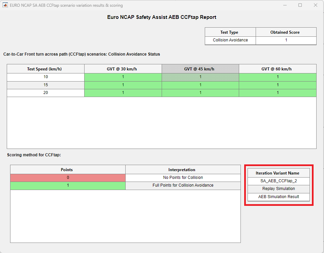Click the red 0 points cell
The image size is (324, 253).
coord(68,178)
